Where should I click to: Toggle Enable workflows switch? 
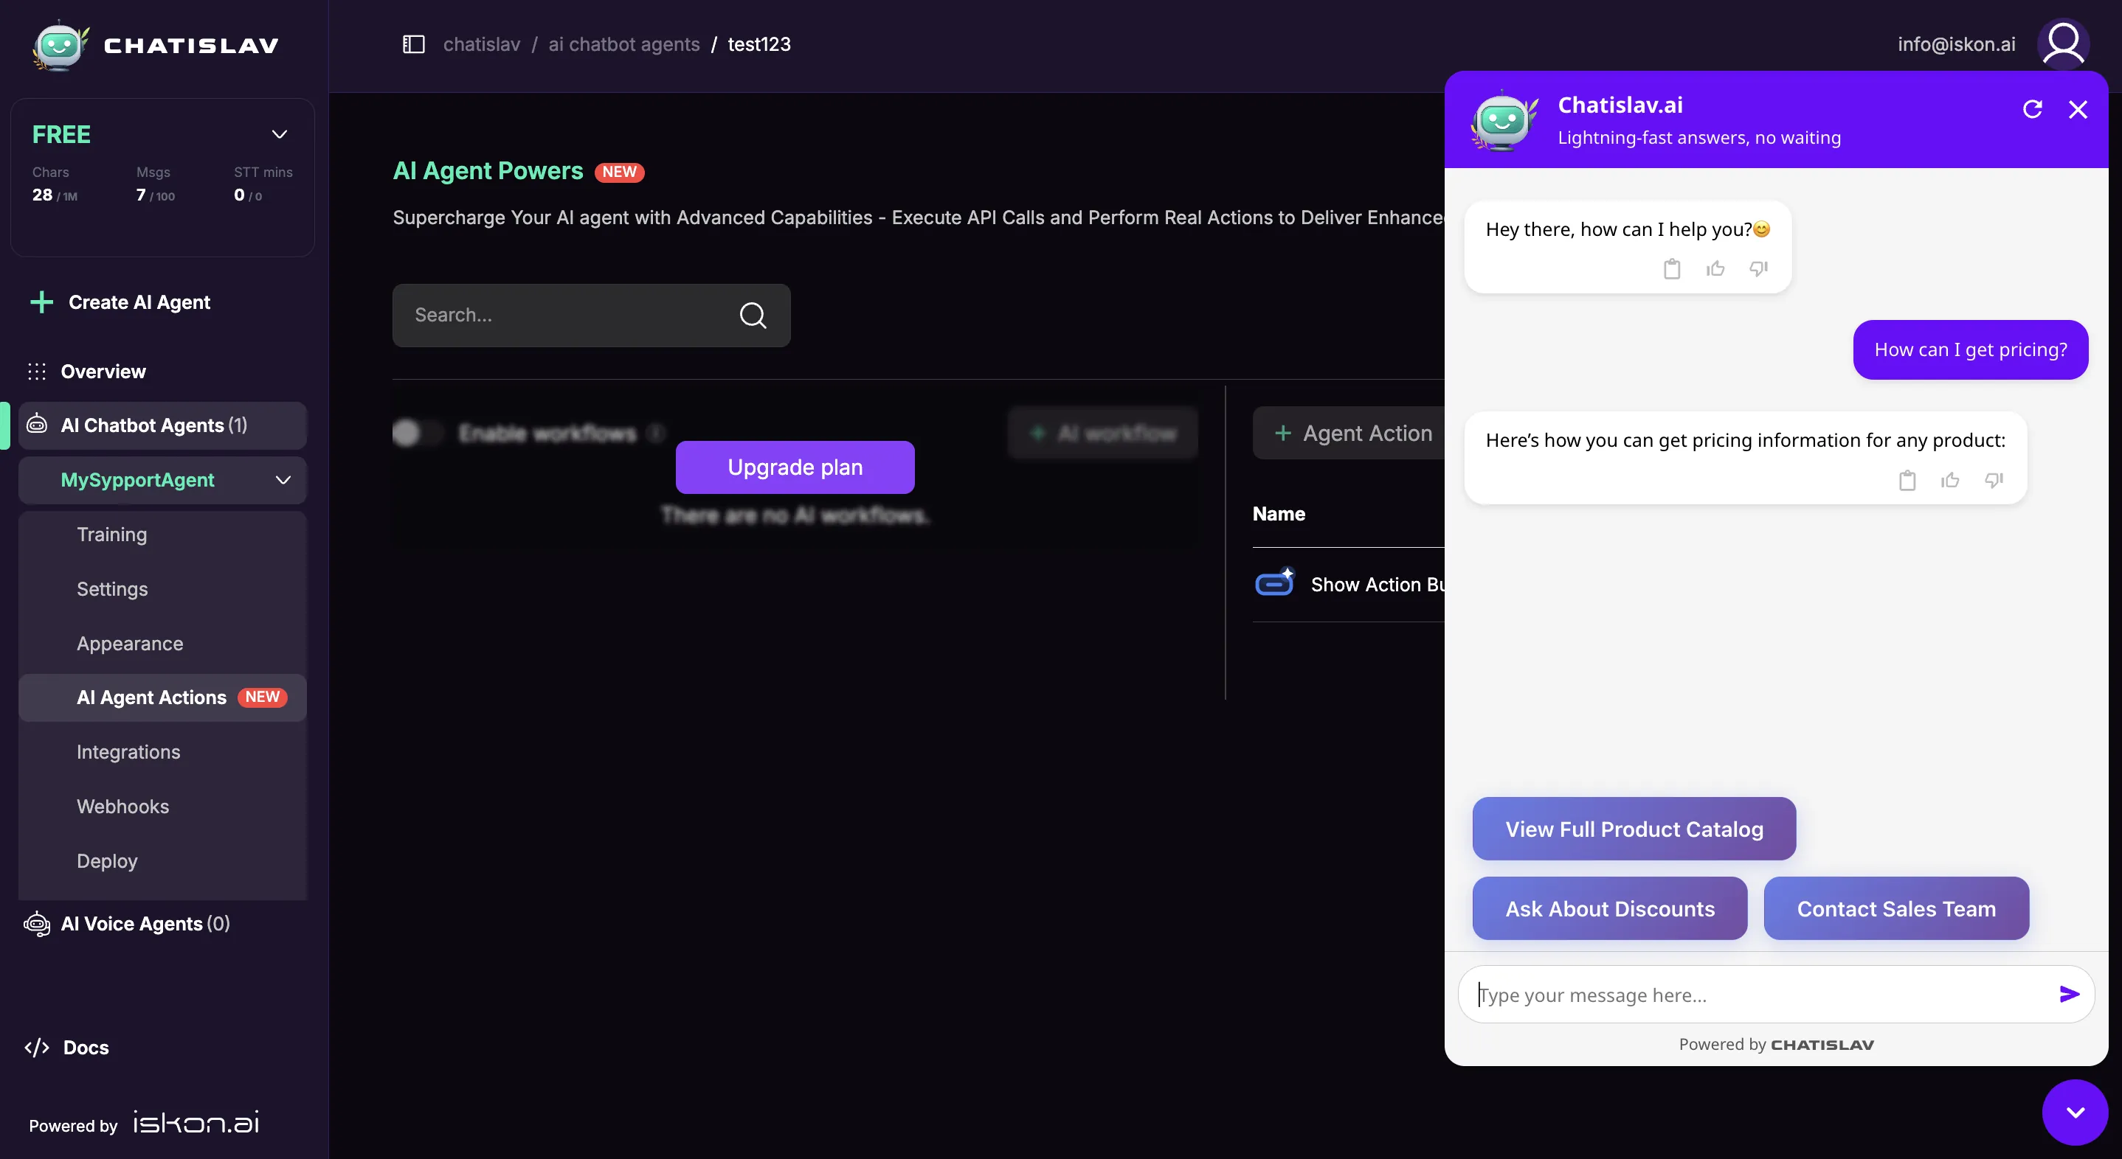point(417,432)
